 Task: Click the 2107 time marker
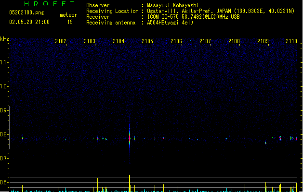point(205,41)
